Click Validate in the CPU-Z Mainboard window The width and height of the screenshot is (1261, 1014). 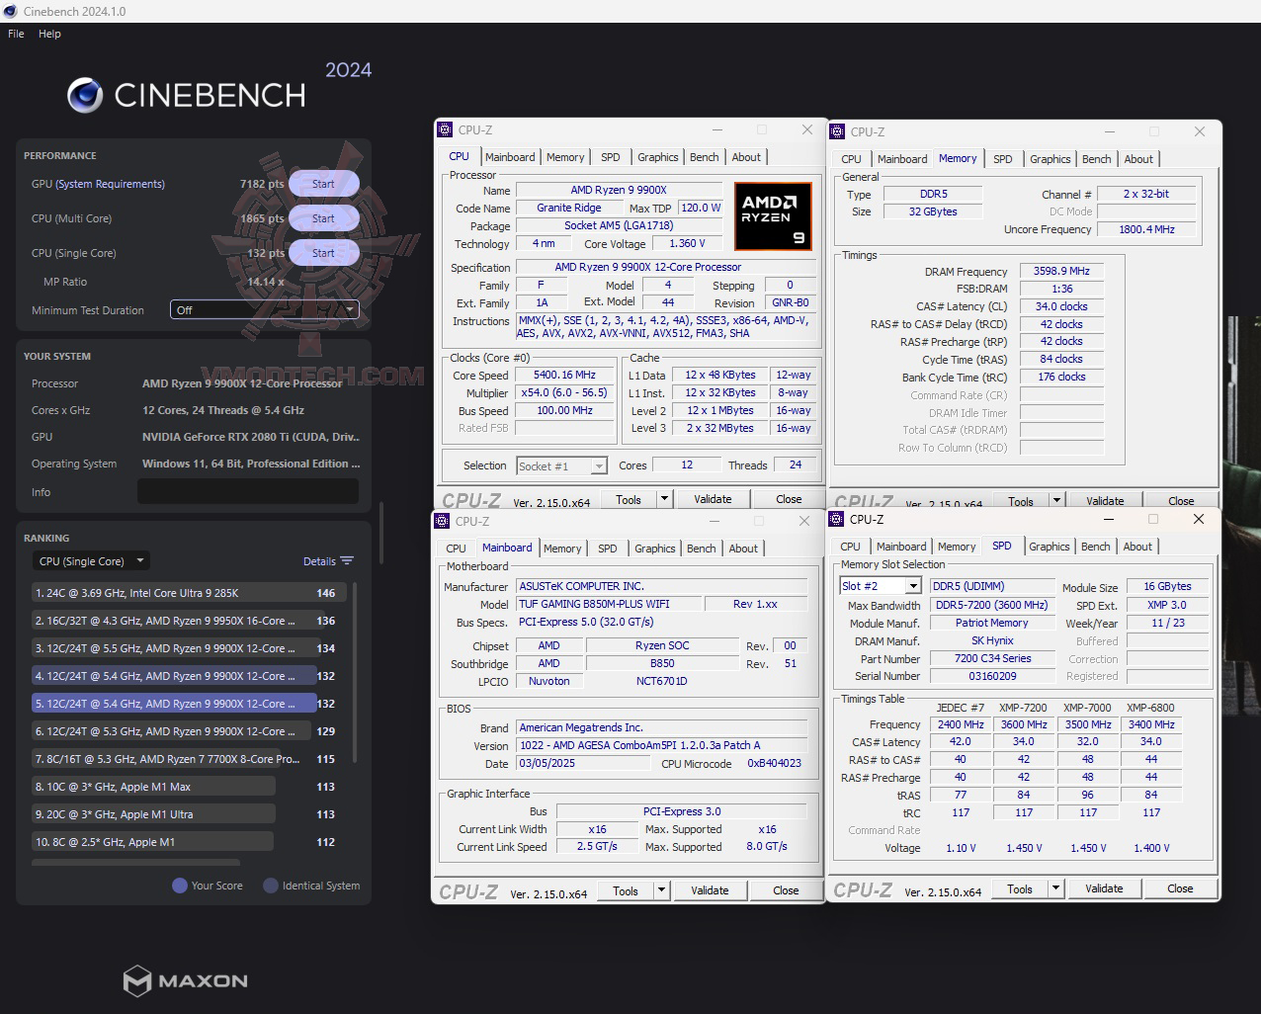710,890
